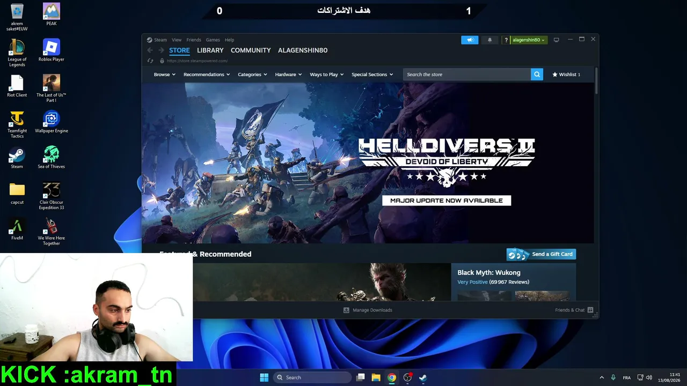The width and height of the screenshot is (687, 386).
Task: Open the Games menu
Action: pyautogui.click(x=213, y=40)
